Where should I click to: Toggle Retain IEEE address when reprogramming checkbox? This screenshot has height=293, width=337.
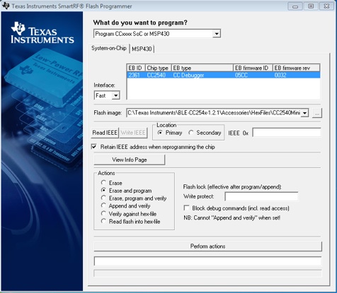coord(94,147)
